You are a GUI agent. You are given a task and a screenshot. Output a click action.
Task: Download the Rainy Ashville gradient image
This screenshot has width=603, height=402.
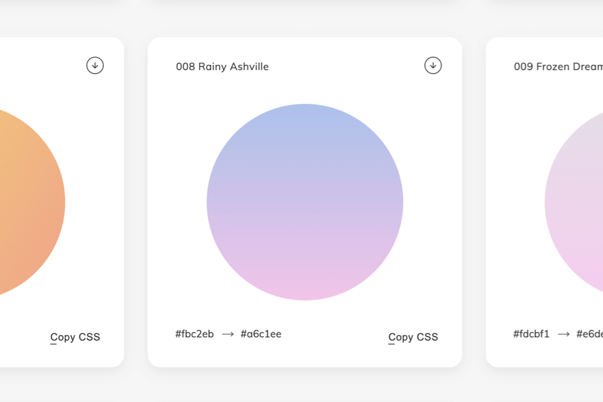coord(433,66)
